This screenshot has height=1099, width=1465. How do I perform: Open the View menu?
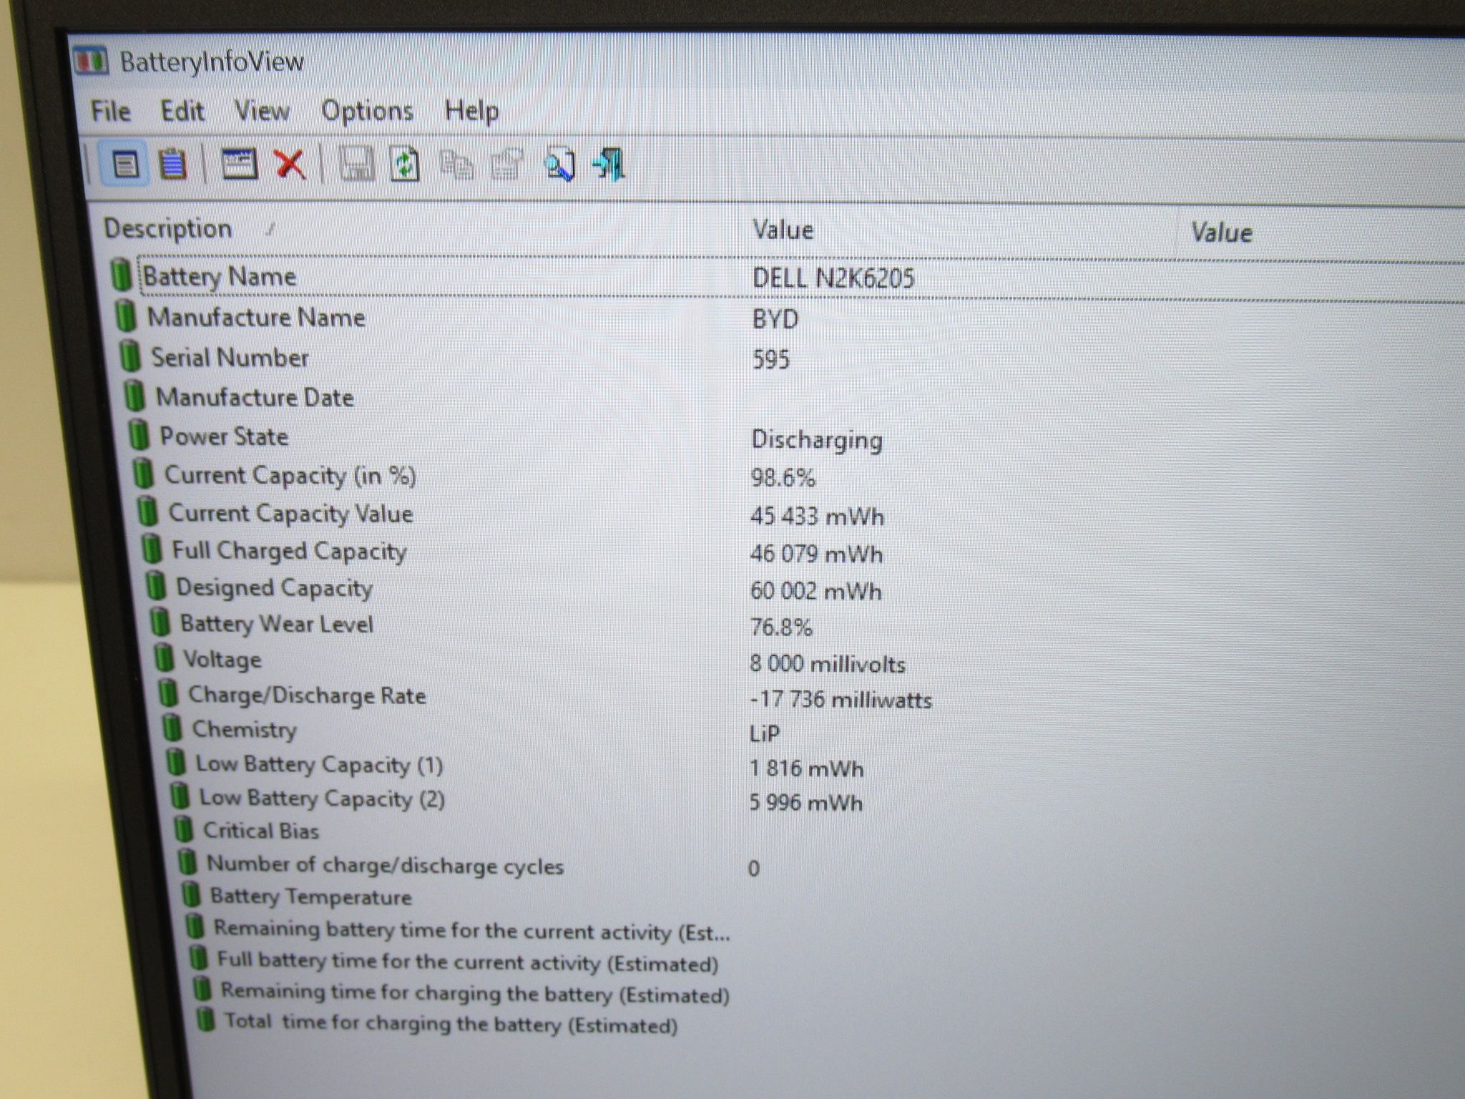click(262, 111)
